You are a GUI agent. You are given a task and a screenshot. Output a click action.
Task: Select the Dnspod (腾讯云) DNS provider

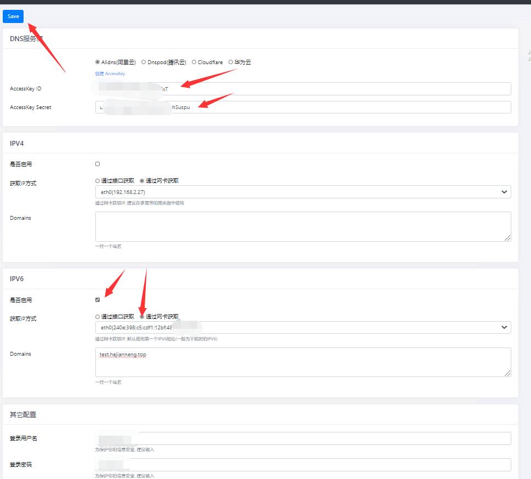pyautogui.click(x=144, y=62)
